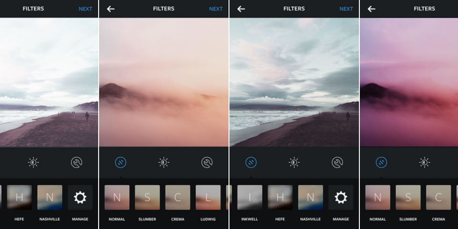Tap NEXT in the third phone screen
This screenshot has height=229, width=458.
coord(346,9)
